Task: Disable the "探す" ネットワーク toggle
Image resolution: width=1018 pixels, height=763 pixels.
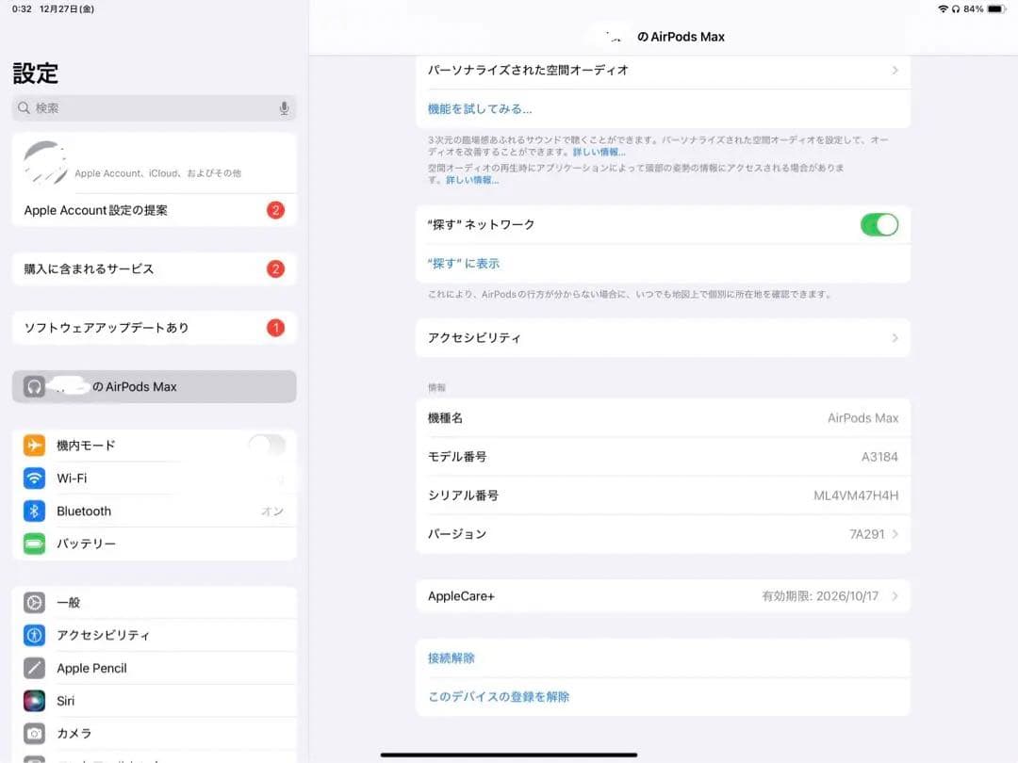Action: click(x=879, y=224)
